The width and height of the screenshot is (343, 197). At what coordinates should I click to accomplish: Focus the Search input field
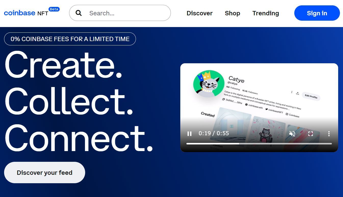pos(120,13)
